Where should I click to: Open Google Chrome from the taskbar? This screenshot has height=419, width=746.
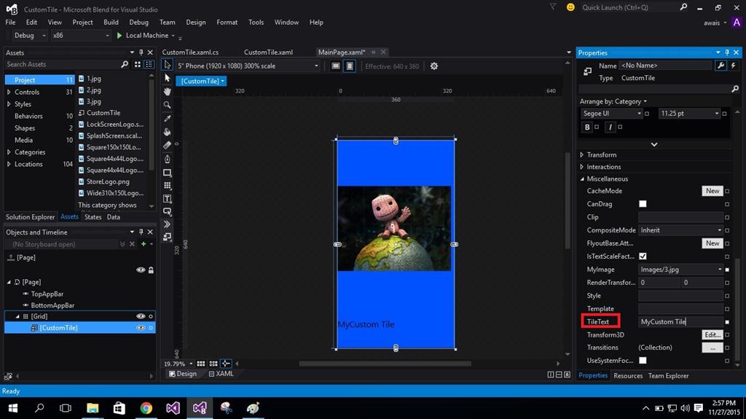point(146,408)
